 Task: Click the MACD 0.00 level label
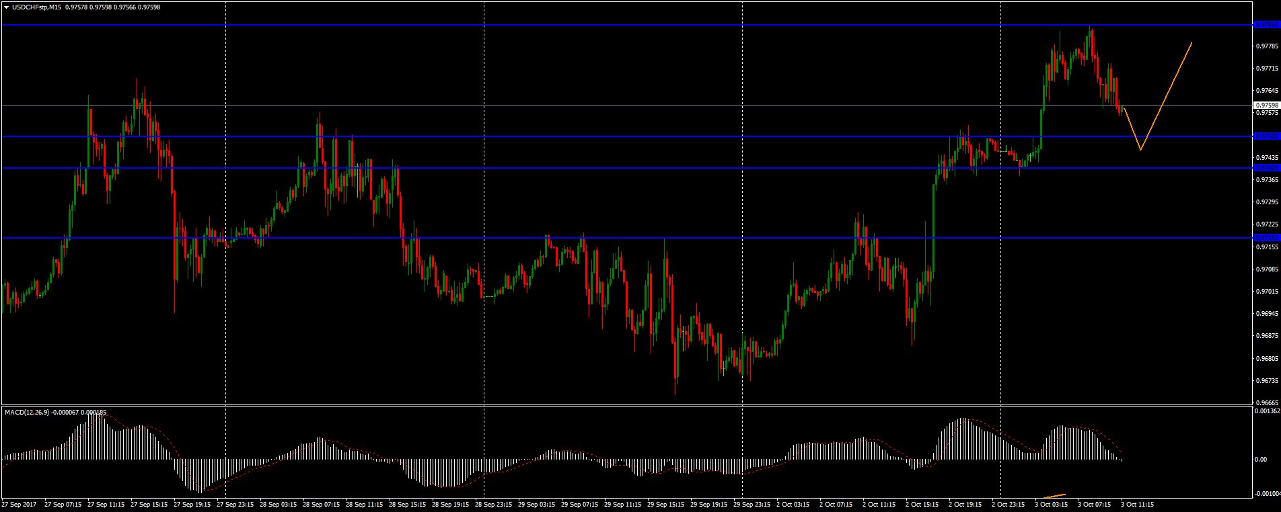point(1261,459)
